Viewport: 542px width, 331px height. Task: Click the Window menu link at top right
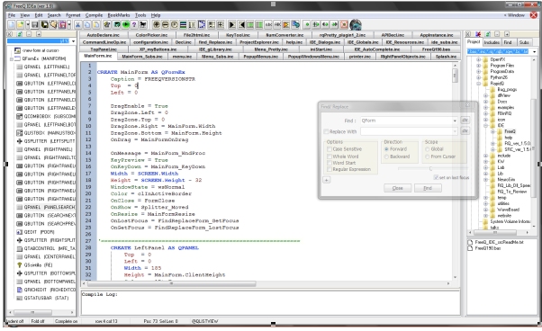point(514,15)
